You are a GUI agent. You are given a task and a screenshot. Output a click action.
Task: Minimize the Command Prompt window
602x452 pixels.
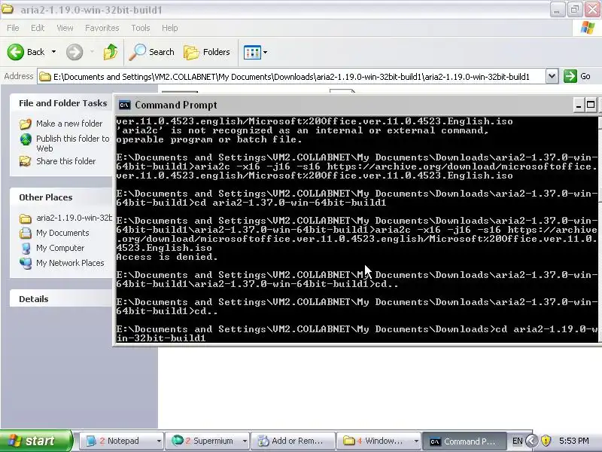click(579, 105)
